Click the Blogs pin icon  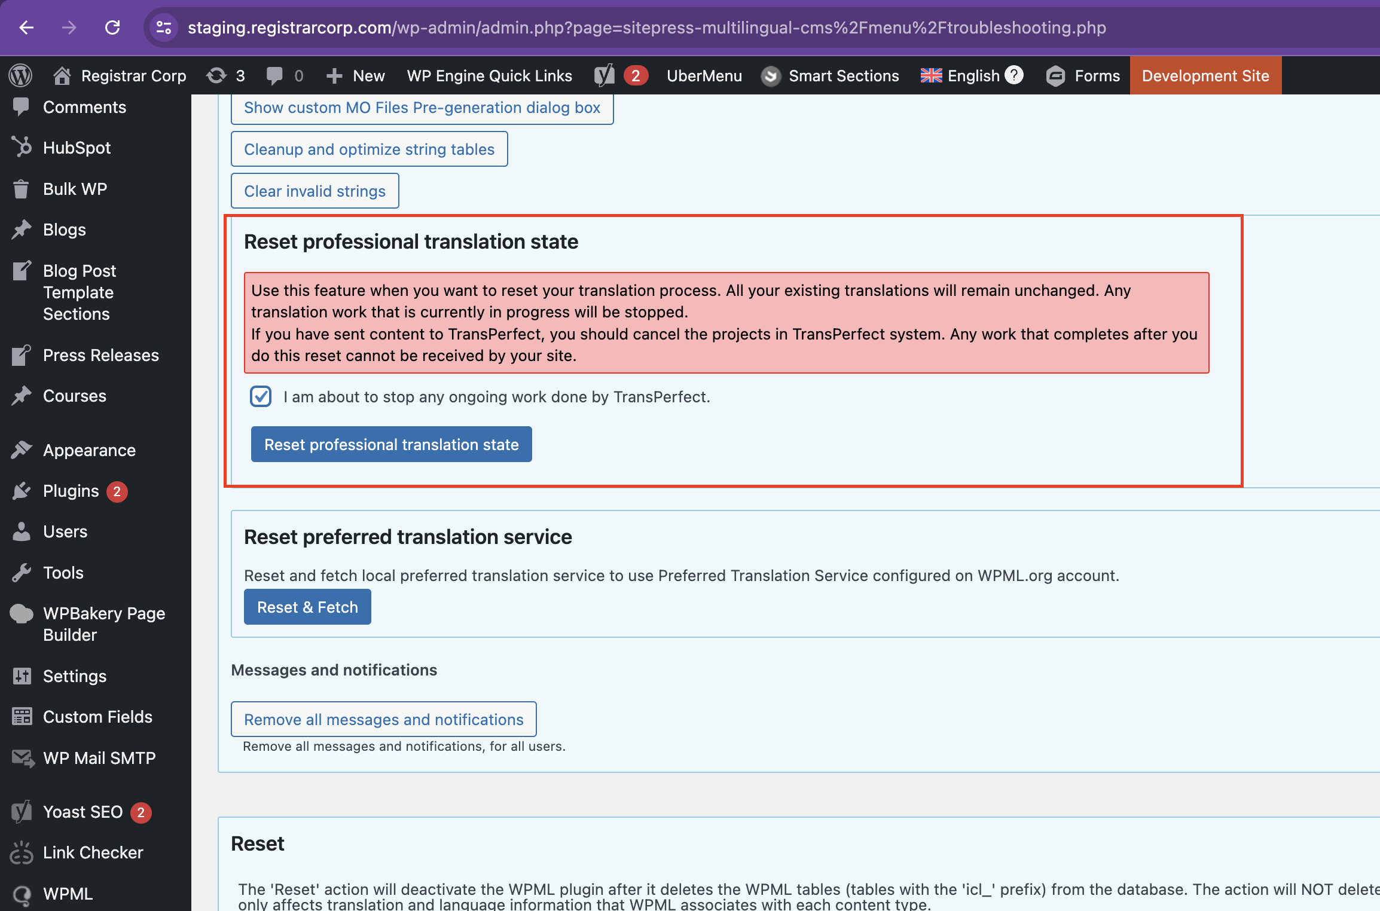coord(22,230)
